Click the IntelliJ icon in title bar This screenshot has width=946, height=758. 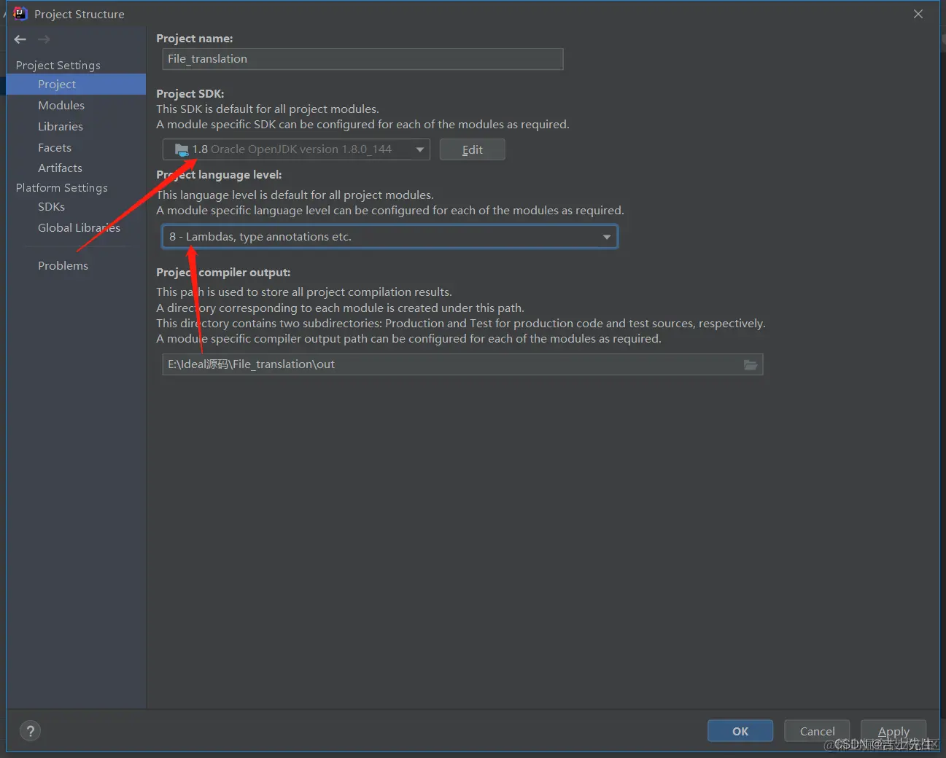point(20,14)
